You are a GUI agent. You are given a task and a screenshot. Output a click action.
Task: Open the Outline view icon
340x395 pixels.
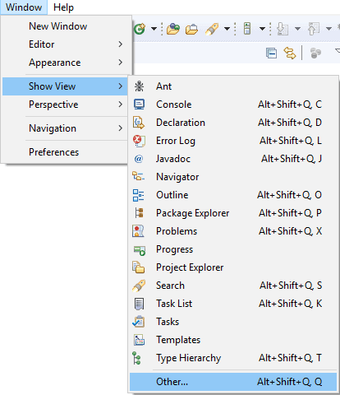[x=139, y=195]
